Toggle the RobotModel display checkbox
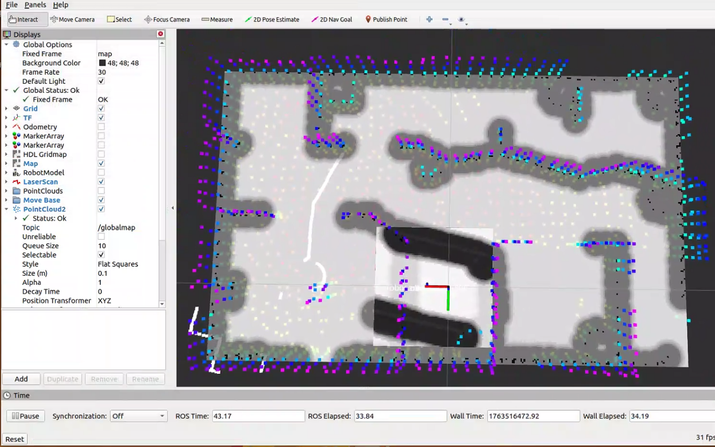715x447 pixels. point(101,173)
